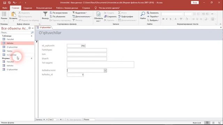The image size is (223, 125).
Task: Click the Фильтр funnel icon
Action: click(x=45, y=14)
